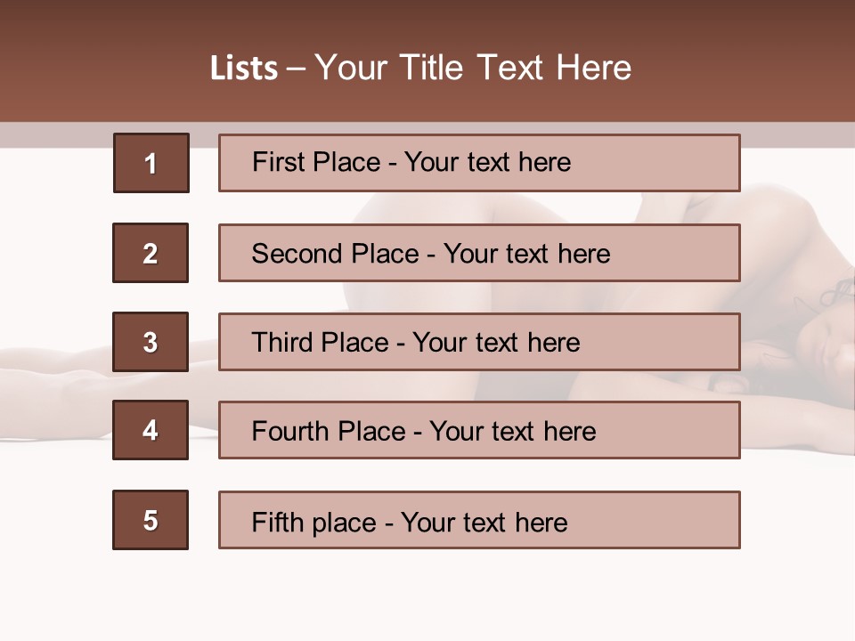This screenshot has height=641, width=855.
Task: Select the "Fourth Place" text bar
Action: (x=479, y=430)
